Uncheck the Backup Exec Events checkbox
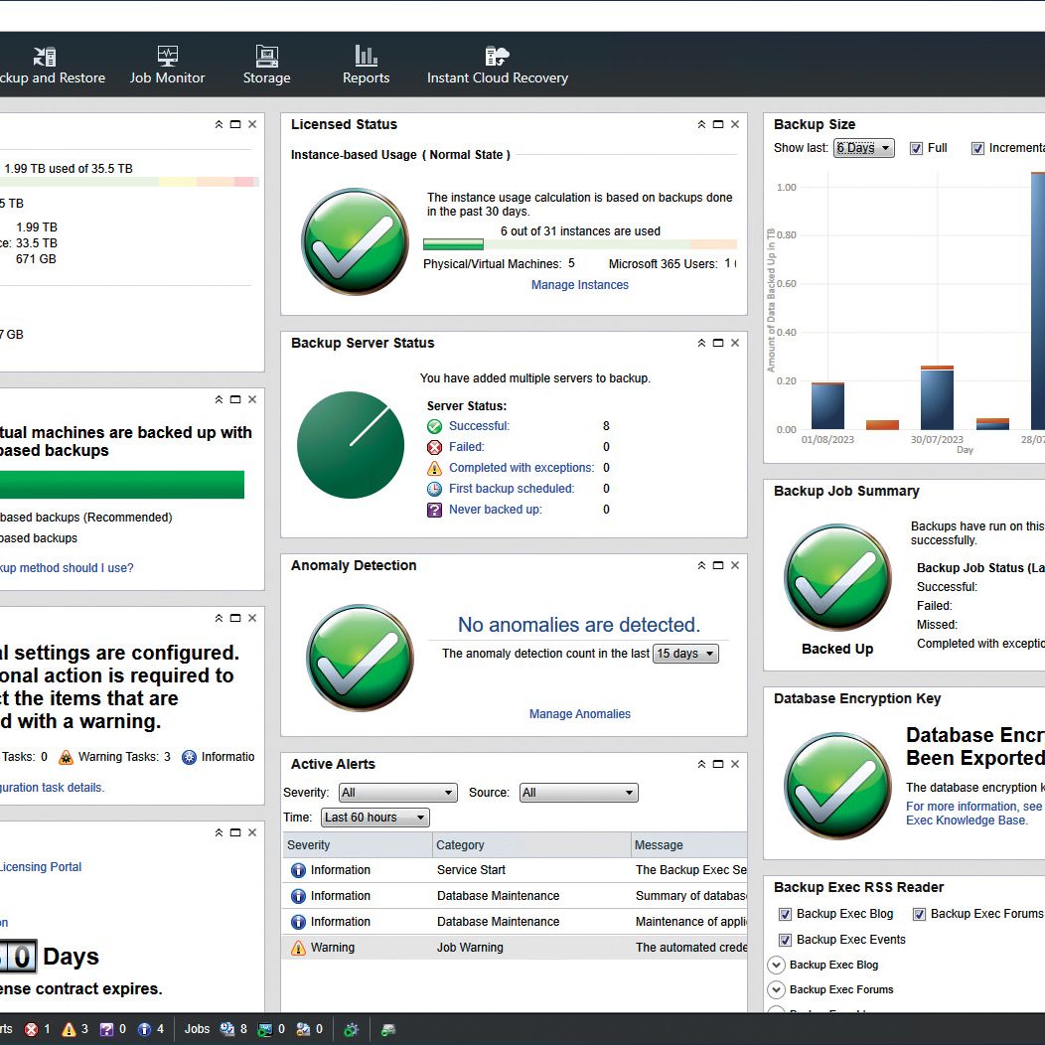 tap(785, 940)
